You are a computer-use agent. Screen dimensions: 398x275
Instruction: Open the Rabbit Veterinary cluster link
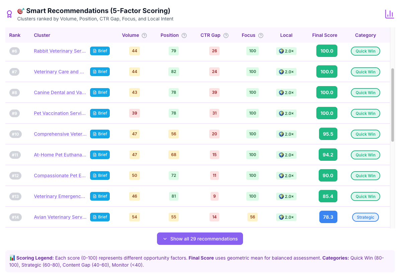click(60, 51)
